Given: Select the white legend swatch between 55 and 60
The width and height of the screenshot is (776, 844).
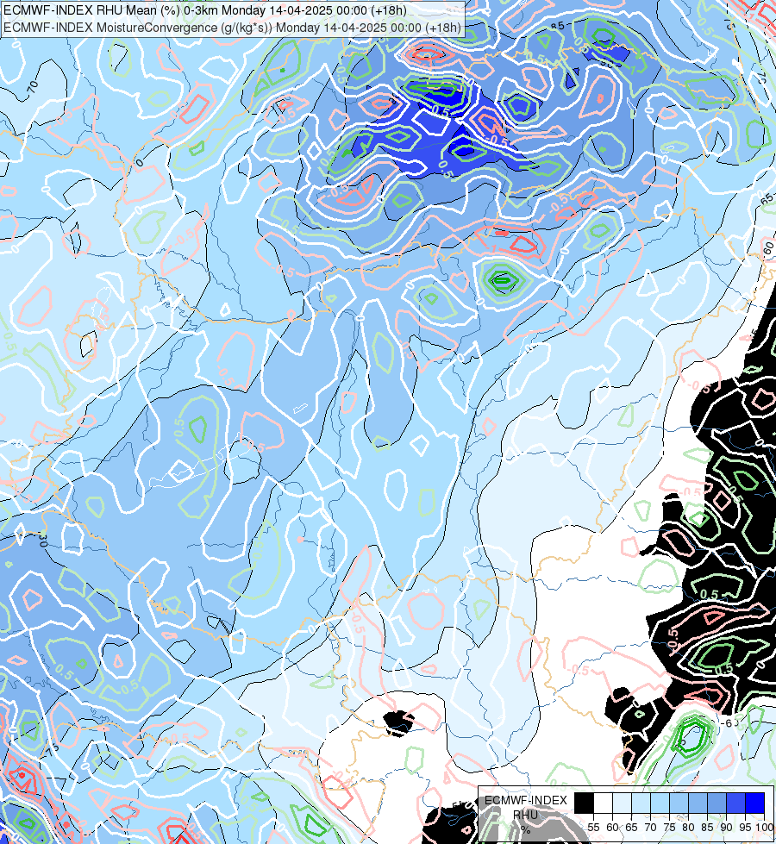Looking at the screenshot, I should tap(604, 803).
